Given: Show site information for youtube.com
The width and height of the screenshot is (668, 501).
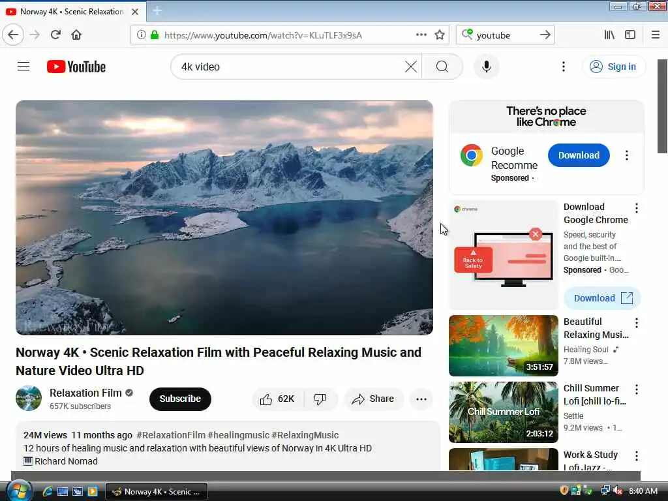Looking at the screenshot, I should coord(141,35).
